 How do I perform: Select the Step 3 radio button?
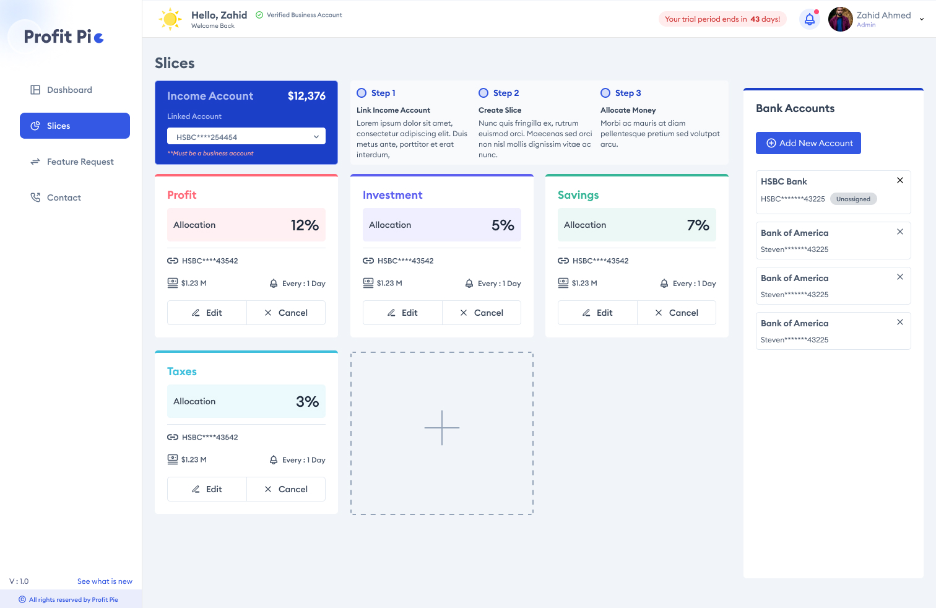(x=605, y=93)
